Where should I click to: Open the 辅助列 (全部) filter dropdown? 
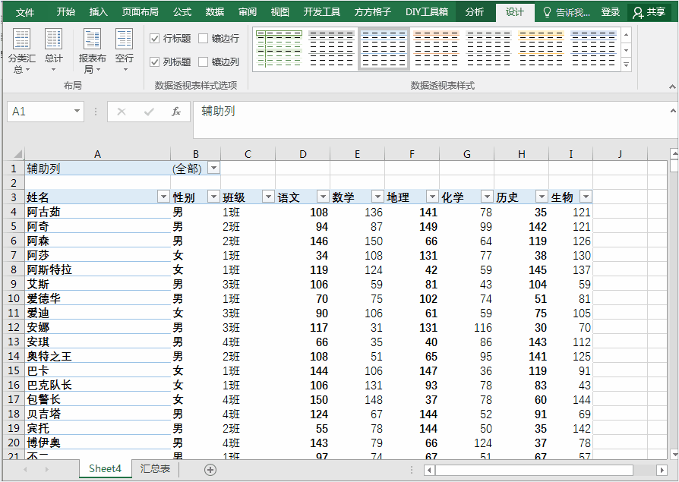(213, 168)
